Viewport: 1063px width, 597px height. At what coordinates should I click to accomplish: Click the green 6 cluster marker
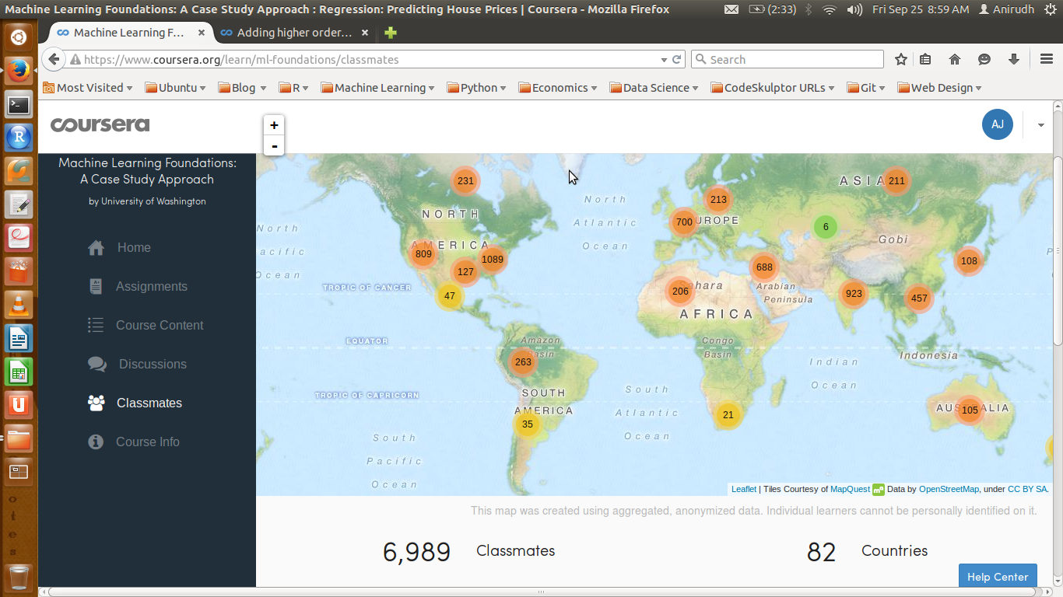[x=825, y=227]
